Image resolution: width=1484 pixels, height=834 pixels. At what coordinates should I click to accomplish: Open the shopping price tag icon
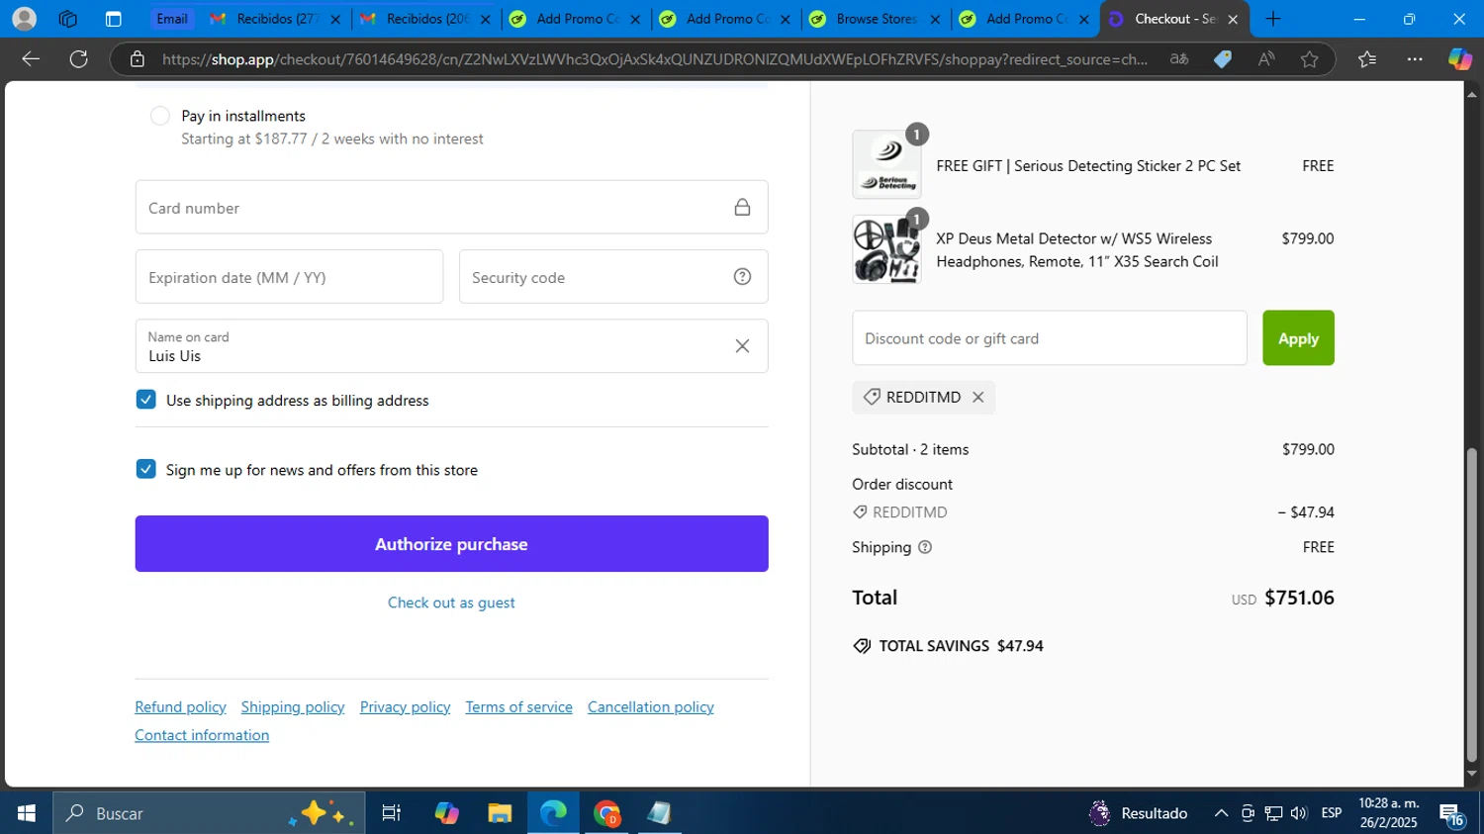point(1223,59)
